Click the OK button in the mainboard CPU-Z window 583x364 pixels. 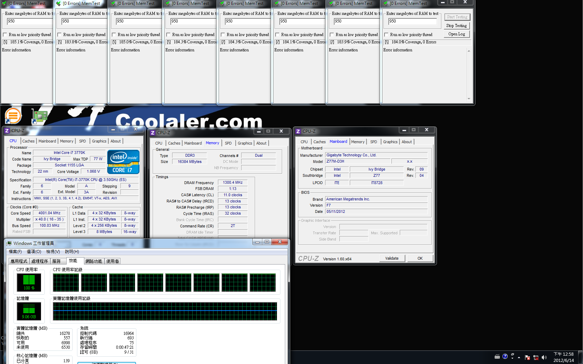click(420, 258)
